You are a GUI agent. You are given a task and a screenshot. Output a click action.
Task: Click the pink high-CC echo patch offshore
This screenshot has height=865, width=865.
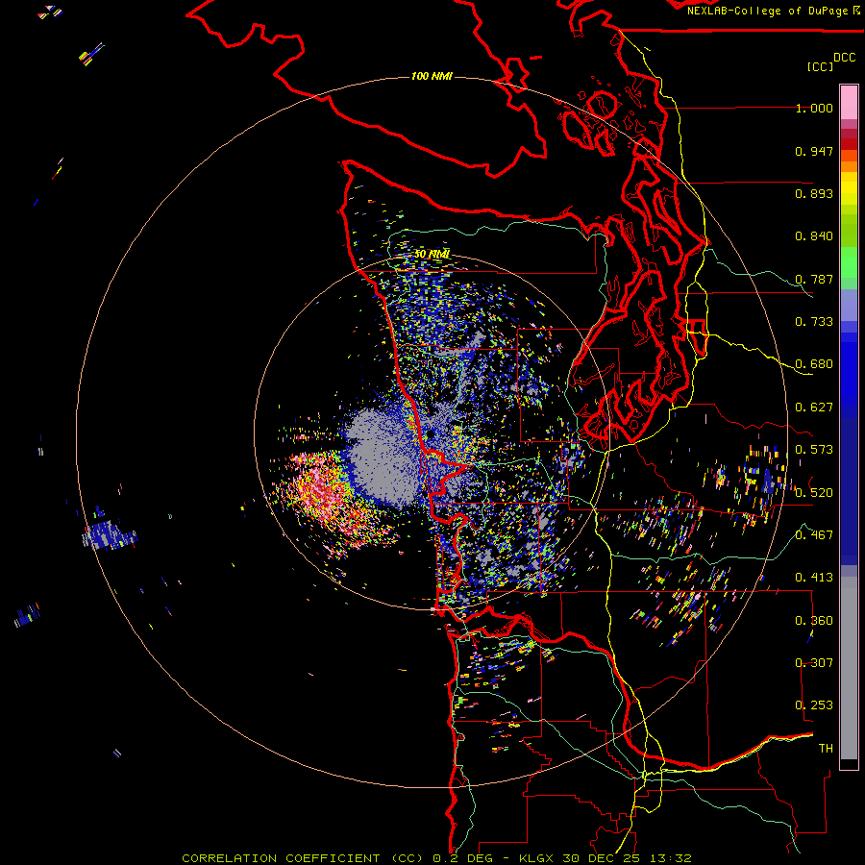point(323,491)
